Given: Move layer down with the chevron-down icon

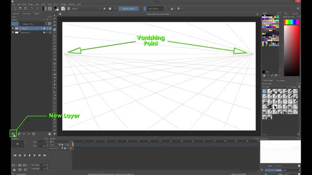Looking at the screenshot, I should click(24, 134).
